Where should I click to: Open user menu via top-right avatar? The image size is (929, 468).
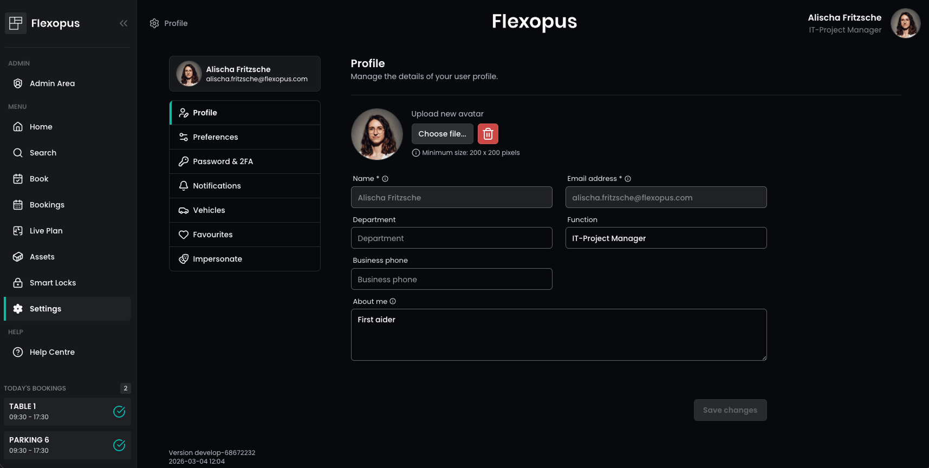905,23
